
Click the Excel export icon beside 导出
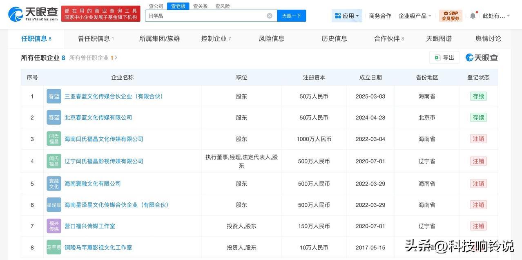(437, 57)
